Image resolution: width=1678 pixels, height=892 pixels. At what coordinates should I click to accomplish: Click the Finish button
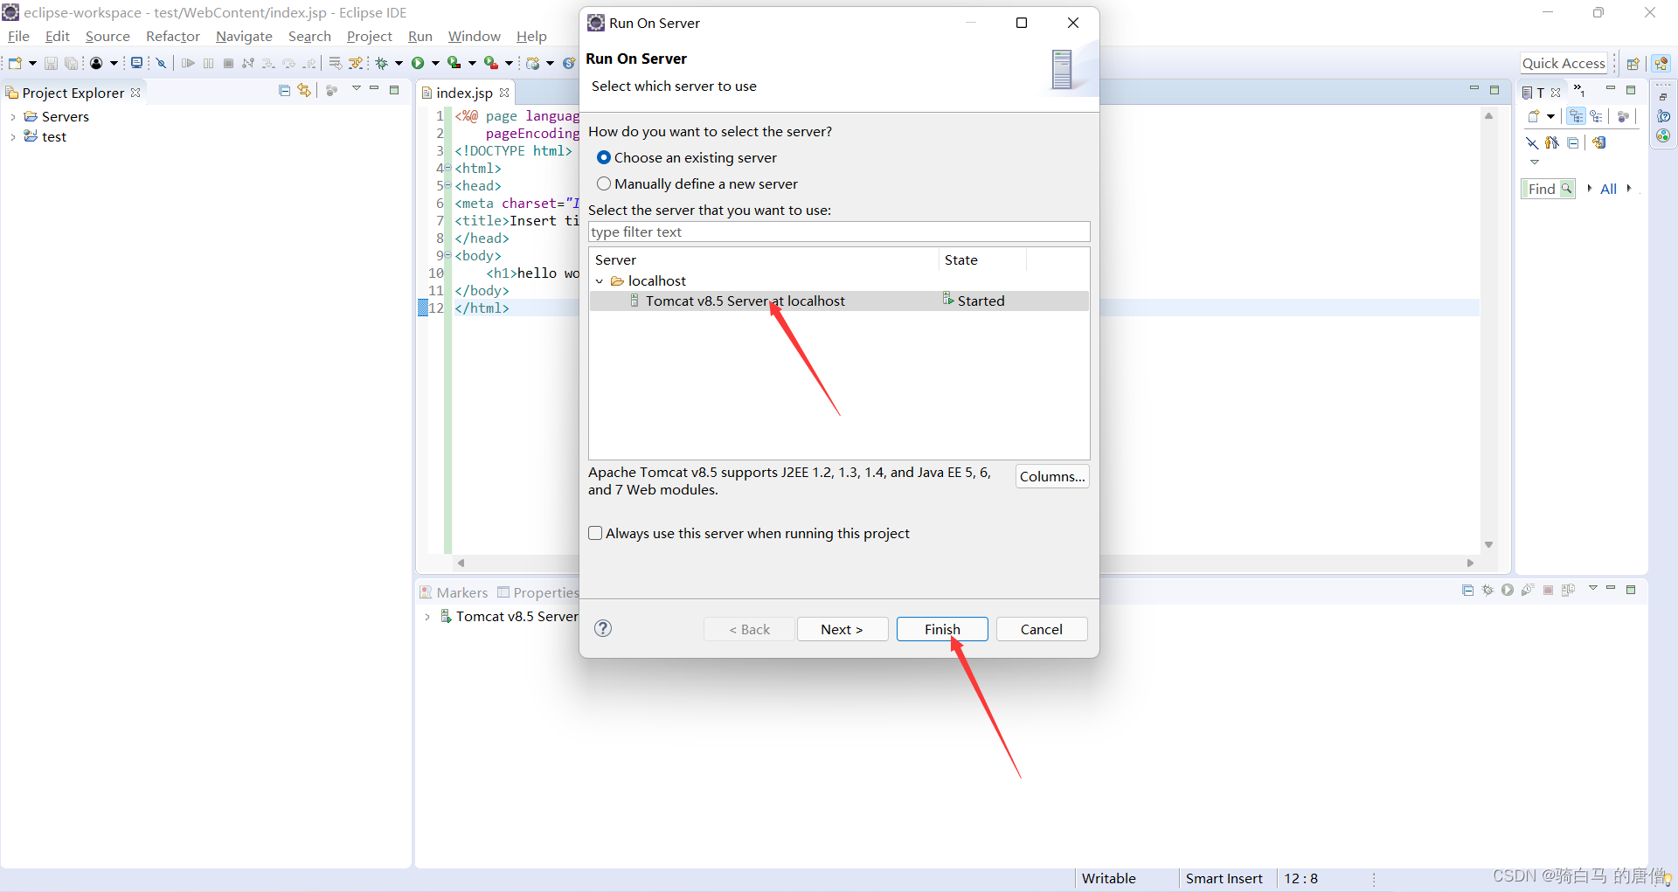pos(942,629)
